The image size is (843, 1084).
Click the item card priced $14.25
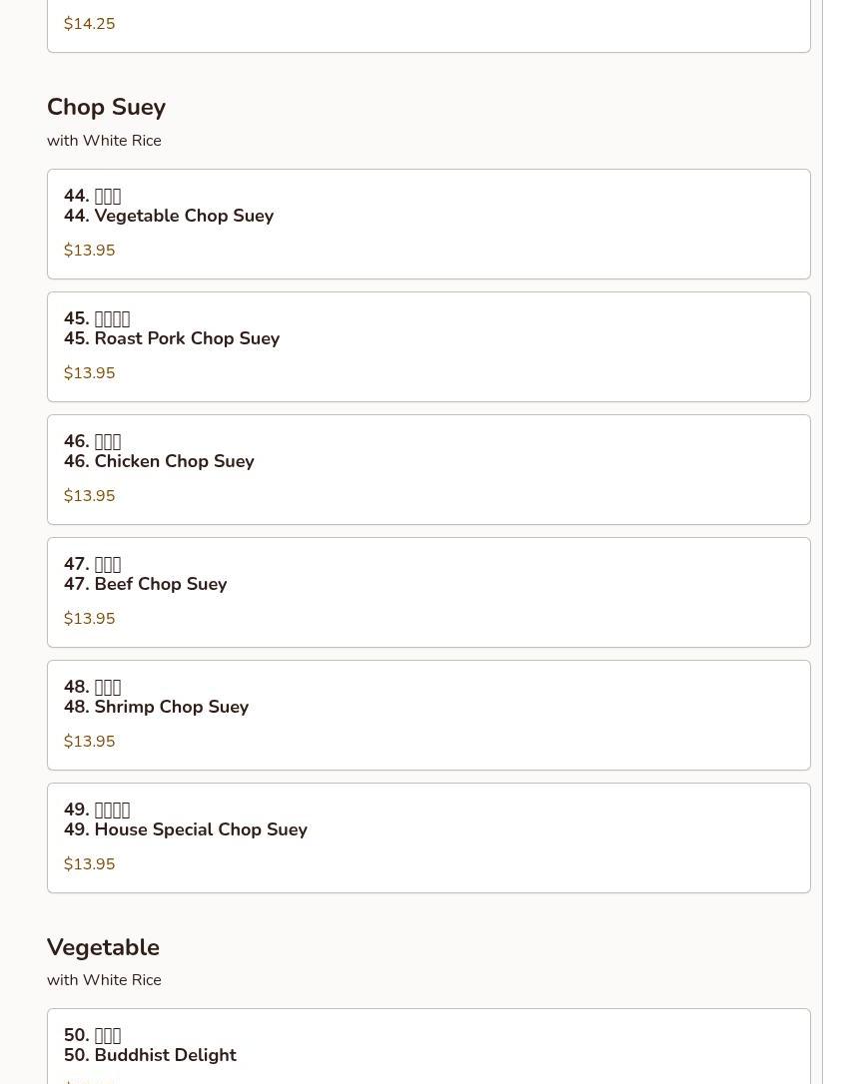pyautogui.click(x=428, y=26)
